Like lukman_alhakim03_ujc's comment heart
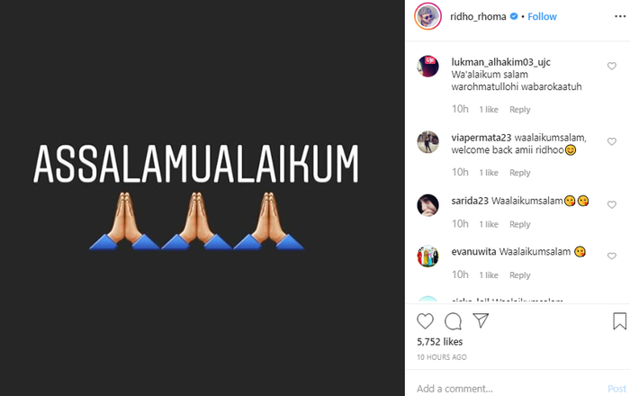630x396 pixels. (611, 66)
